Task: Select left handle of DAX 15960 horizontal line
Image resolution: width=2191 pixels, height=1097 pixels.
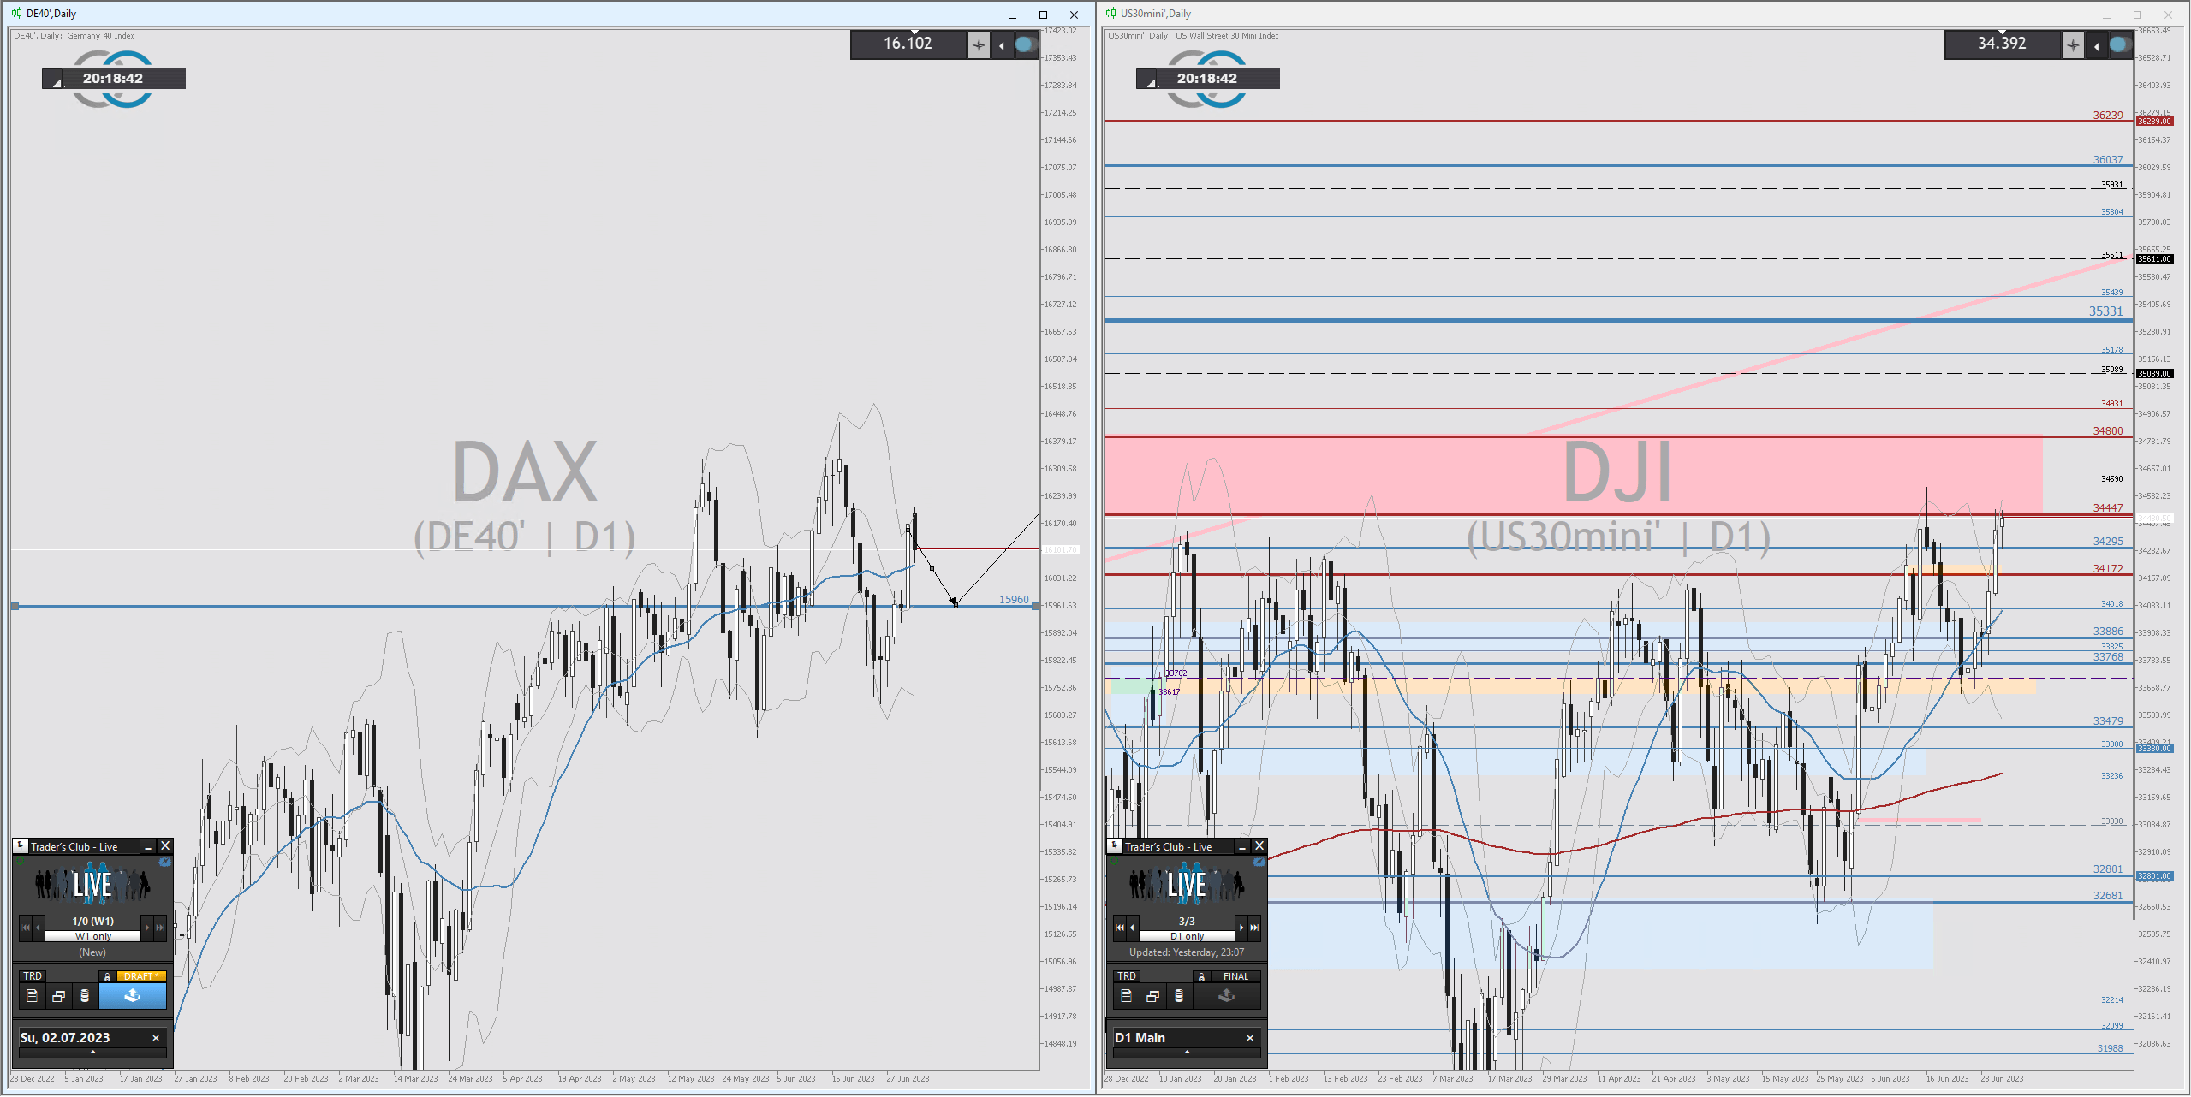Action: [x=15, y=607]
